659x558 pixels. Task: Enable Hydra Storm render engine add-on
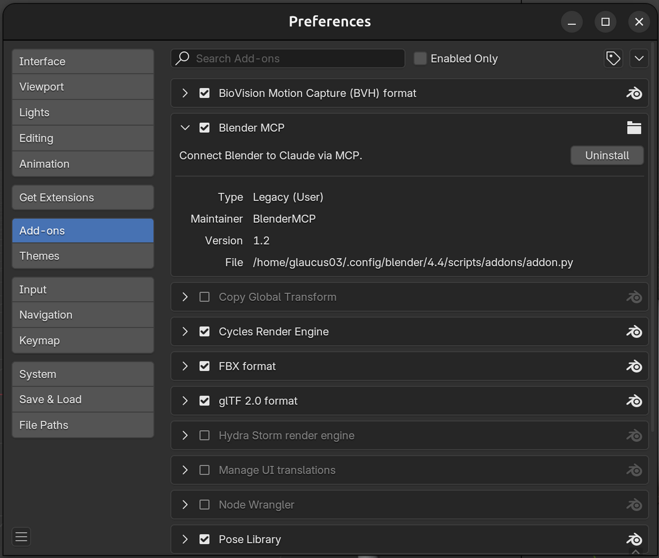click(204, 435)
